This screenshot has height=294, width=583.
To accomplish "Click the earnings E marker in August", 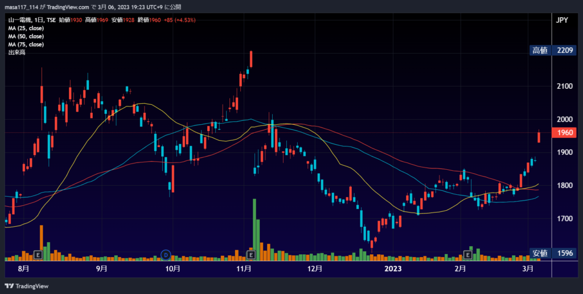I will 38,255.
